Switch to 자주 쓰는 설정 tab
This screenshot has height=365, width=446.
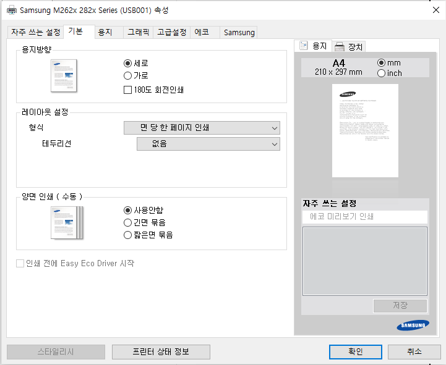click(35, 32)
